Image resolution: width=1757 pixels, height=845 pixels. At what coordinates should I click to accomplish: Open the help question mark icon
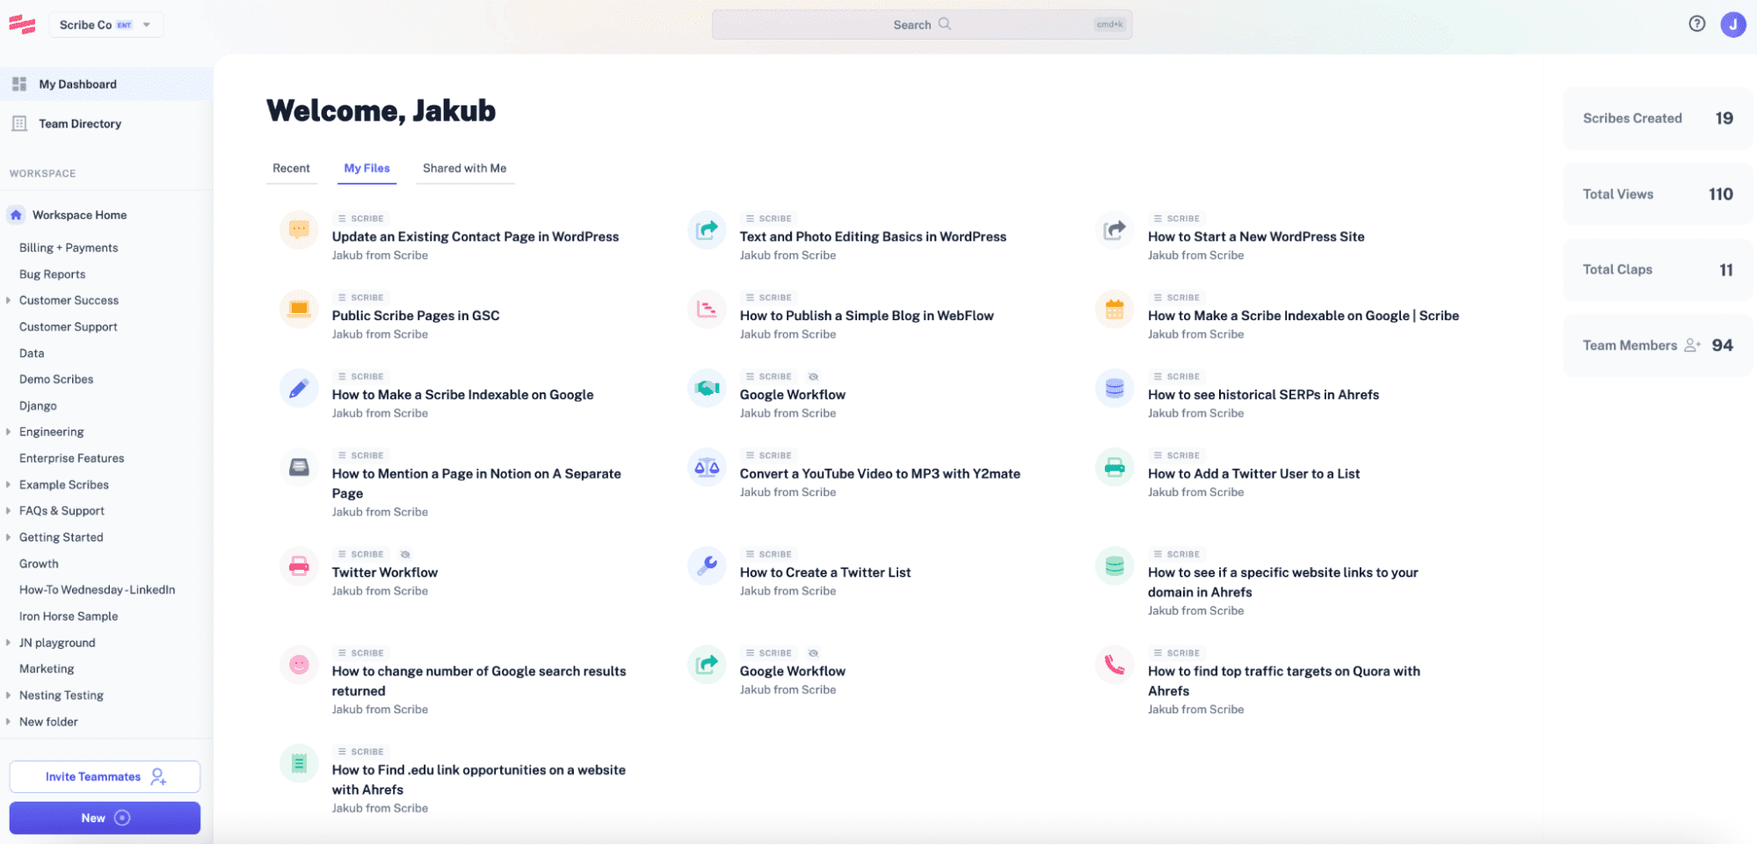[1696, 24]
